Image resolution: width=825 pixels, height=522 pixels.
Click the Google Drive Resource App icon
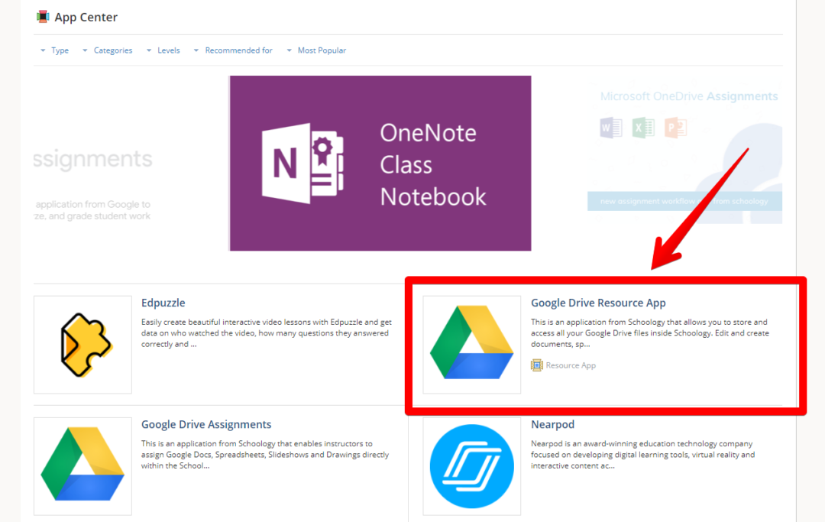[471, 344]
